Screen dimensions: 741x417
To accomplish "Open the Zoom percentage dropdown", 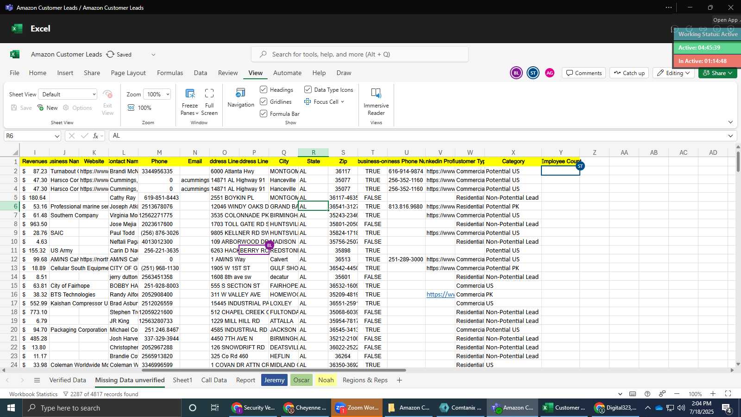I will (x=157, y=94).
